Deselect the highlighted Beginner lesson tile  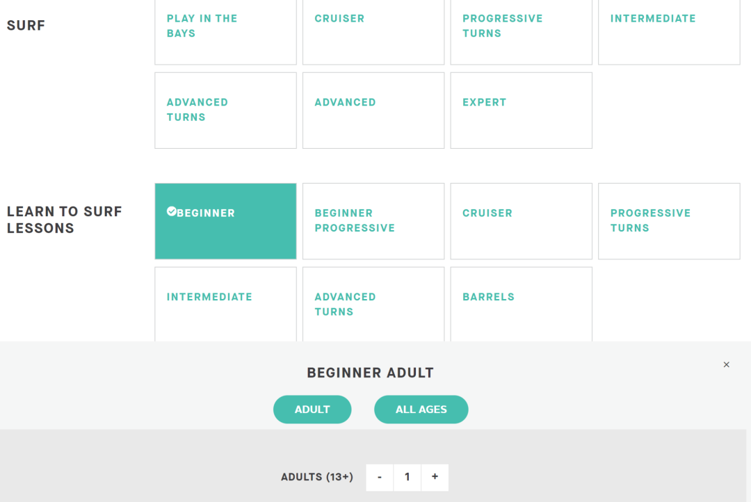[x=225, y=221]
